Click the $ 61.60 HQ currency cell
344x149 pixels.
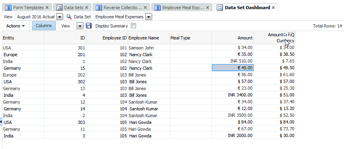point(275,75)
